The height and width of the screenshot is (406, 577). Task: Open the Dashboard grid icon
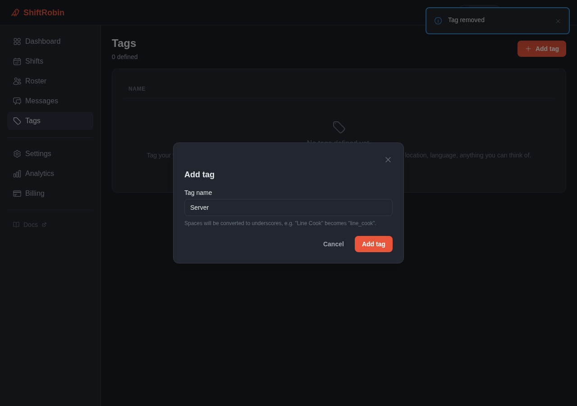pyautogui.click(x=17, y=42)
